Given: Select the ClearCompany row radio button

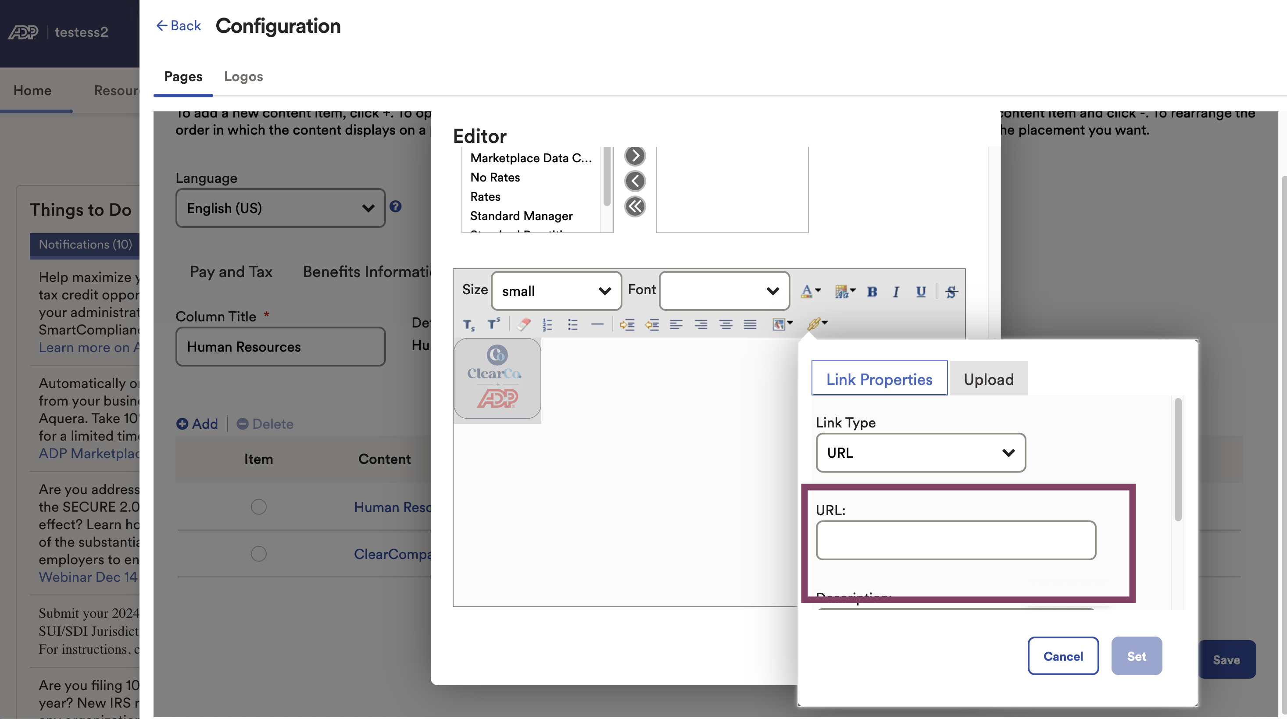Looking at the screenshot, I should [258, 554].
